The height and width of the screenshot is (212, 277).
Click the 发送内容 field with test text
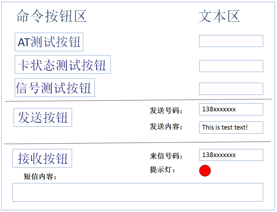tap(231, 127)
